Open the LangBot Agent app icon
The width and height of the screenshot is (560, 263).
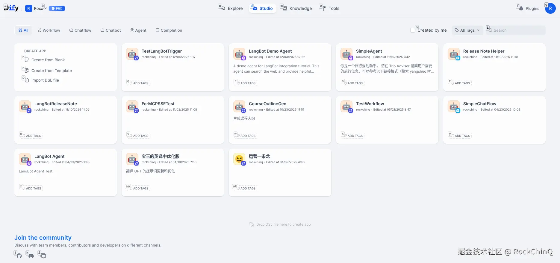25,159
